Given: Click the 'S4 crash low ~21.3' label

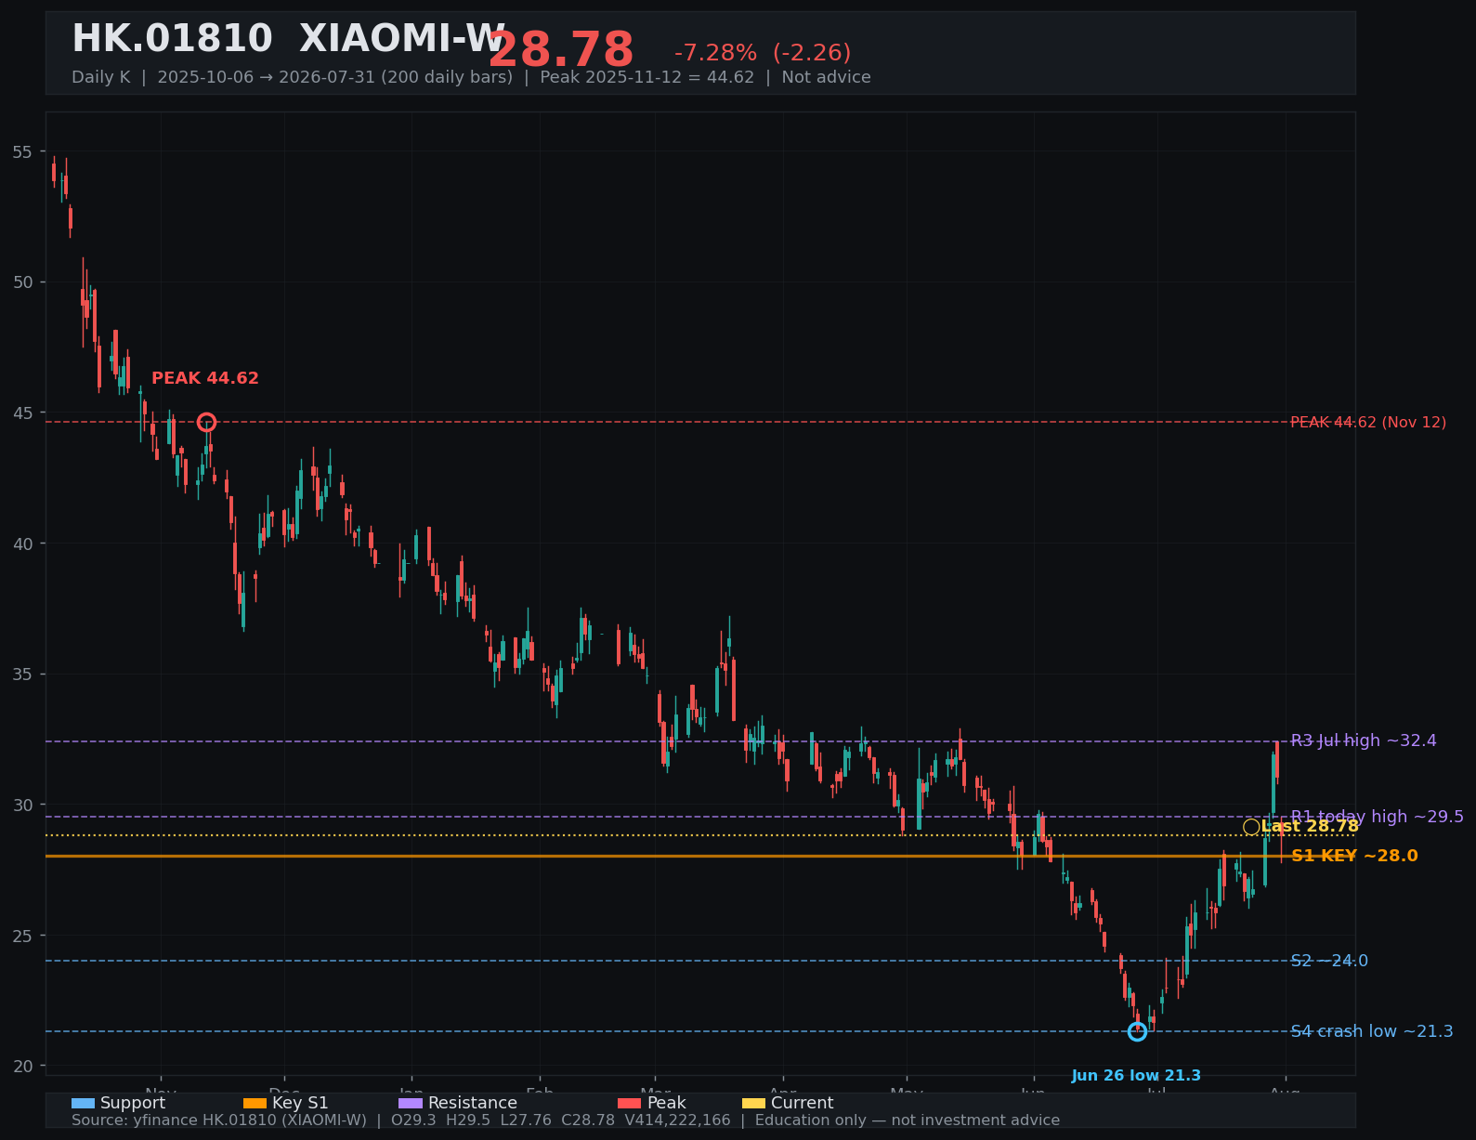Looking at the screenshot, I should [1372, 1031].
